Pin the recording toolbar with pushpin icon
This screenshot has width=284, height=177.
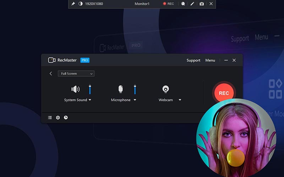click(73, 4)
